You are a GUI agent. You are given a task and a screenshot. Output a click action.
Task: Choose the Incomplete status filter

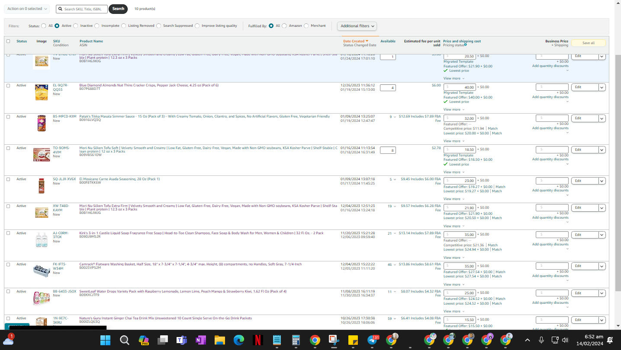click(97, 26)
